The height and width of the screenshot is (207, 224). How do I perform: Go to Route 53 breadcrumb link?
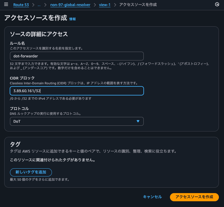(21, 5)
